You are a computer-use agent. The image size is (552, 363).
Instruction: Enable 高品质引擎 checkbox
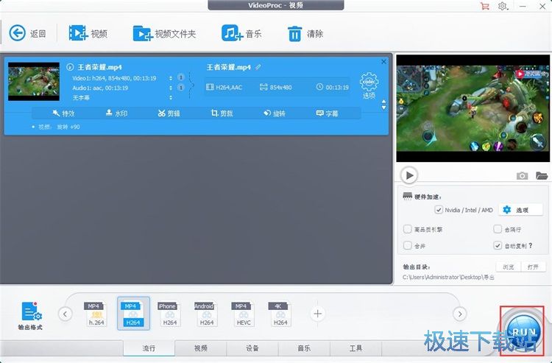click(x=407, y=229)
